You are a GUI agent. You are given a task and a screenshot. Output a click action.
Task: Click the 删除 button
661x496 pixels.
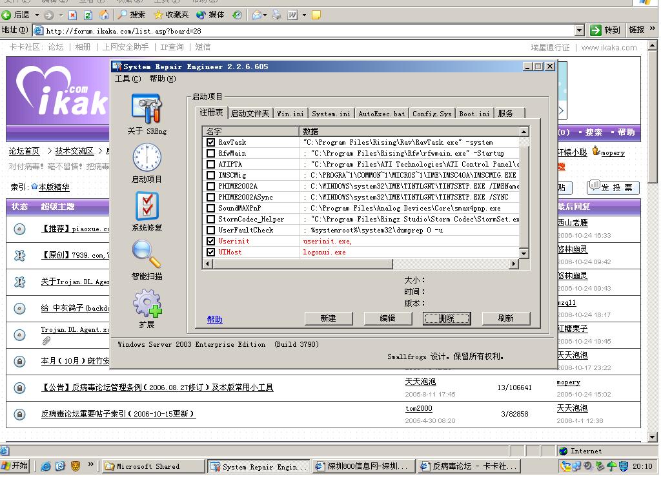[447, 318]
